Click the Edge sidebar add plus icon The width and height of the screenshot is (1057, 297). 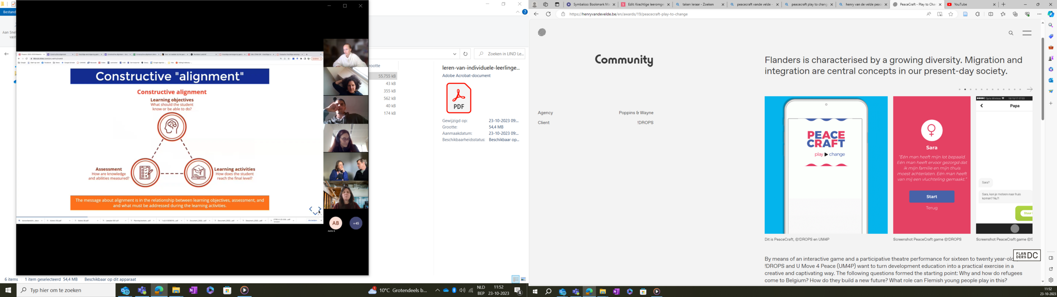coord(1051,103)
